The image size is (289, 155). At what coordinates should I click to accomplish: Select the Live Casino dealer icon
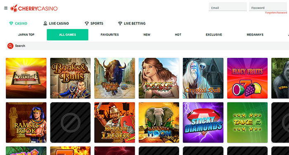pyautogui.click(x=45, y=24)
